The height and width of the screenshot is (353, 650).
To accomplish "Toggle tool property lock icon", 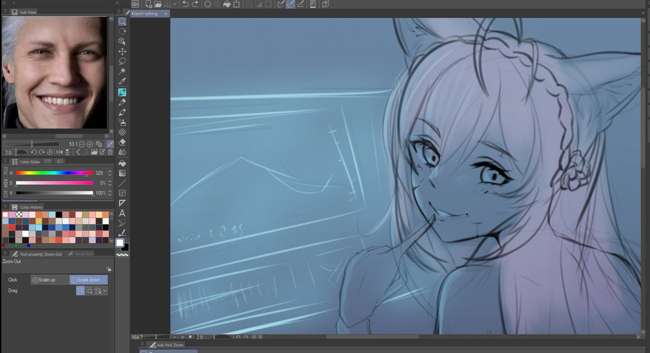I will point(109,269).
